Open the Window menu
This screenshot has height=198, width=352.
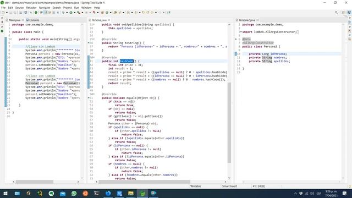[x=86, y=8]
